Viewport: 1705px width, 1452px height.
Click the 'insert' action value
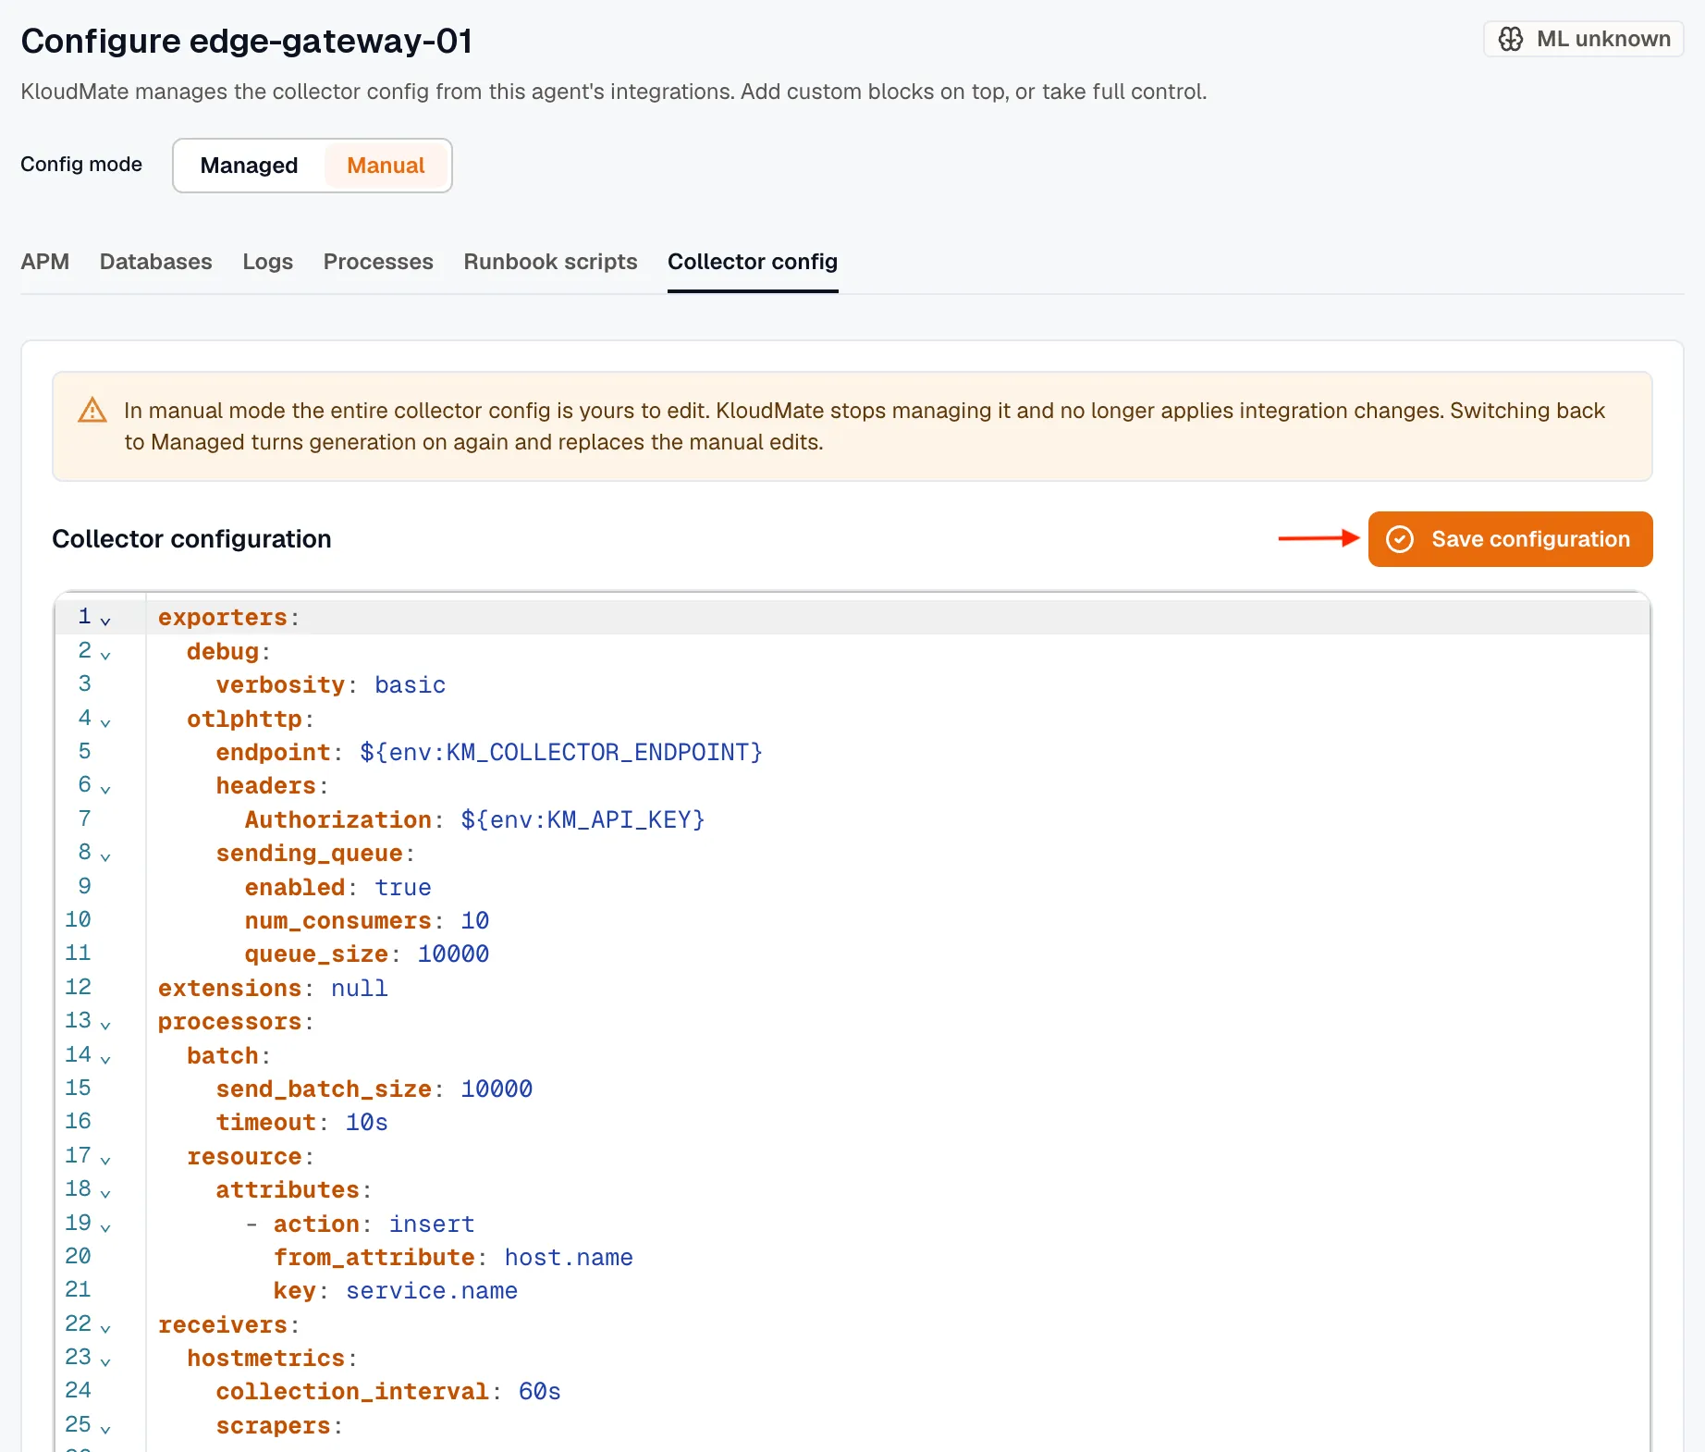click(x=432, y=1224)
